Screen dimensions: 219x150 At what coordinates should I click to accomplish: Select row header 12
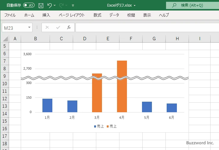click(5, 99)
